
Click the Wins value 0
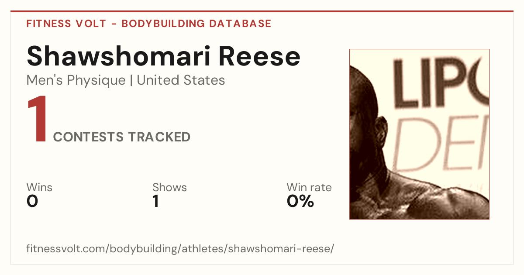[32, 201]
